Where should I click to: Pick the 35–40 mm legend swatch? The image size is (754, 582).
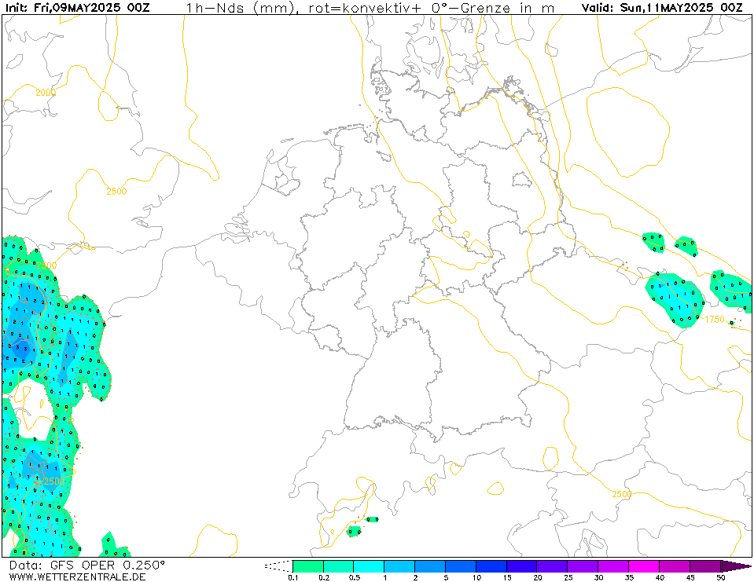click(644, 566)
